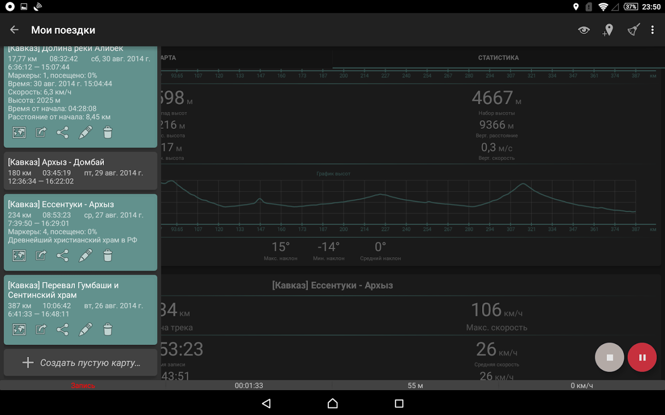Tap the 55 м distance readout

pyautogui.click(x=415, y=385)
